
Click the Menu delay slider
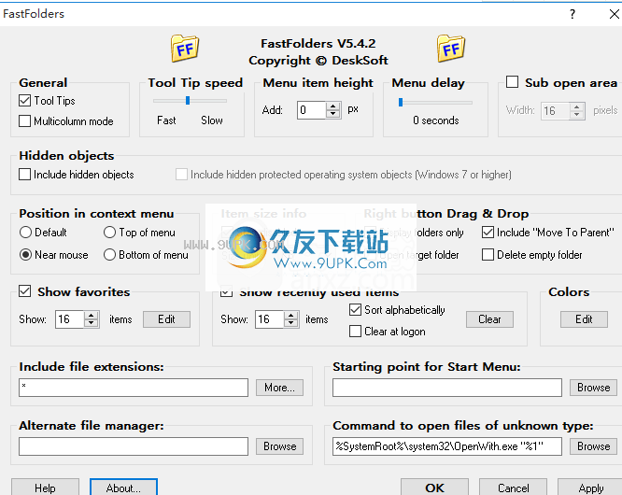(x=435, y=103)
